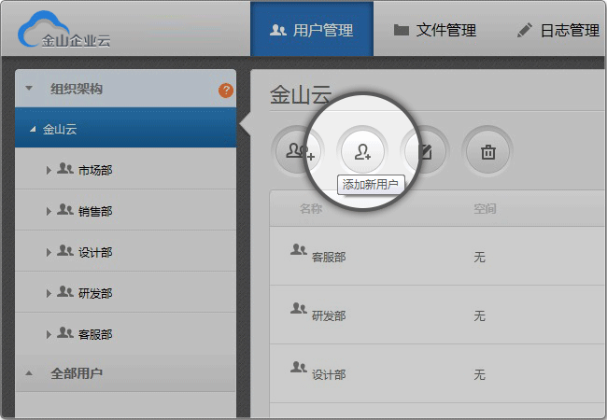Collapse the 组织架构 section arrow
This screenshot has height=420, width=607.
point(29,88)
